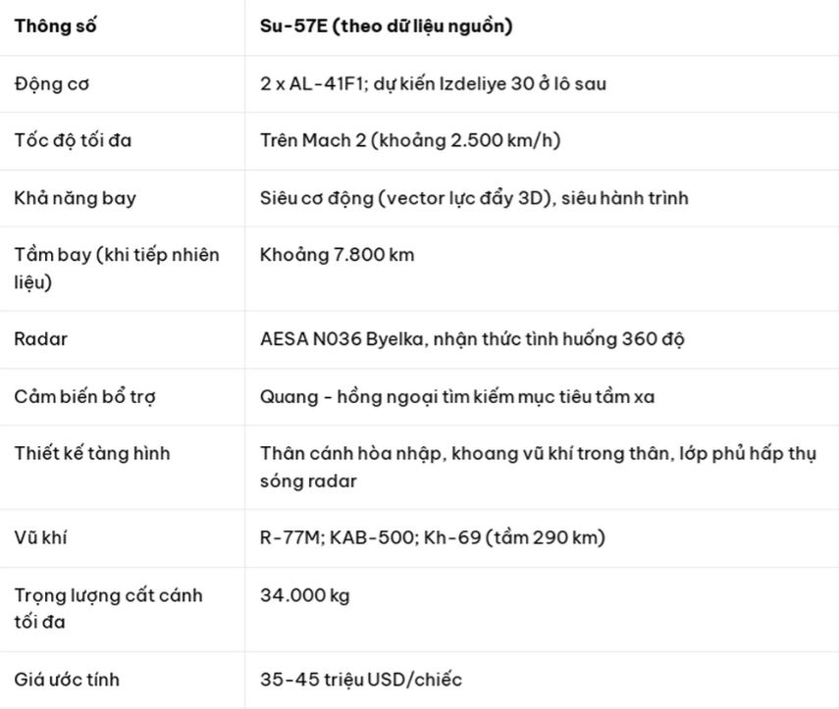Click the "Su-57E (theo dữ liệu nguồn)" header
This screenshot has width=839, height=709.
click(386, 26)
